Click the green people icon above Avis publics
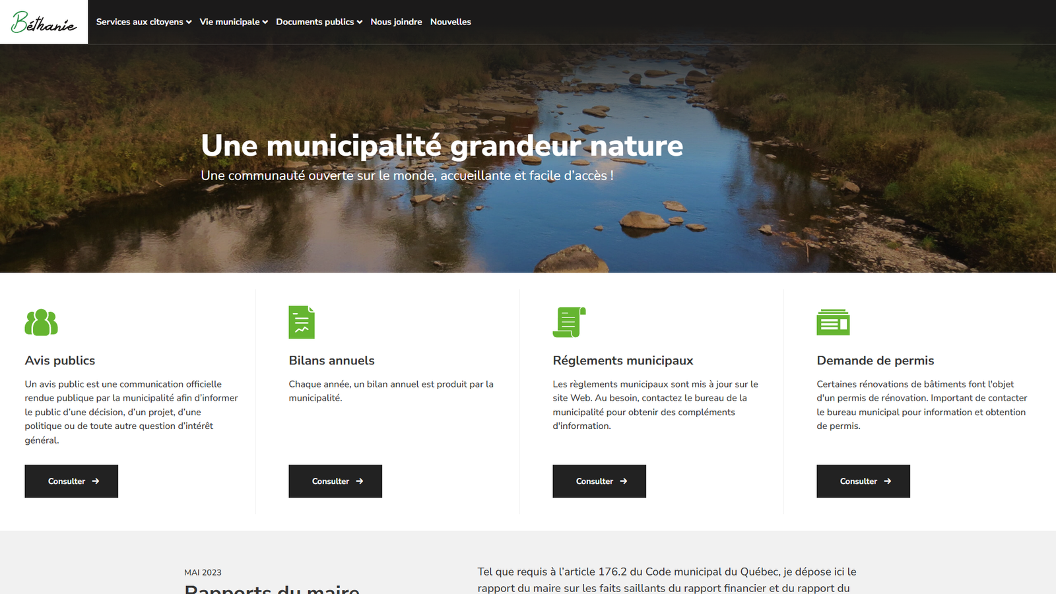This screenshot has height=594, width=1056. (41, 322)
